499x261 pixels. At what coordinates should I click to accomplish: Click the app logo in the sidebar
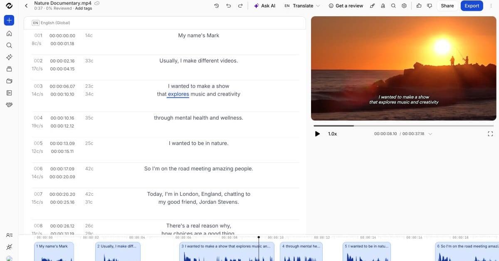(9, 6)
